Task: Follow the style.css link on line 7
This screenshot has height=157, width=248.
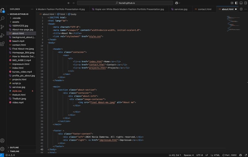Action: pyautogui.click(x=95, y=36)
